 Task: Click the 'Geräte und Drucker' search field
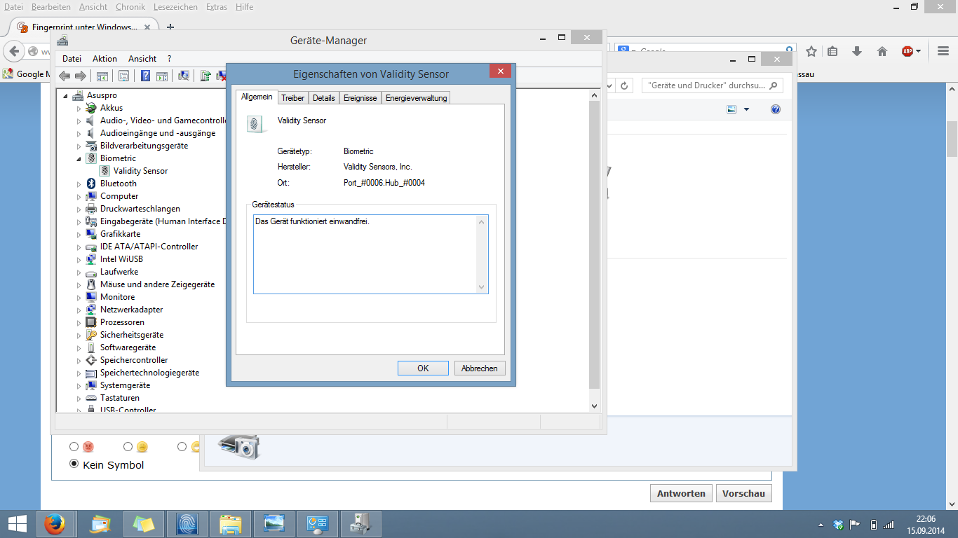tap(713, 85)
